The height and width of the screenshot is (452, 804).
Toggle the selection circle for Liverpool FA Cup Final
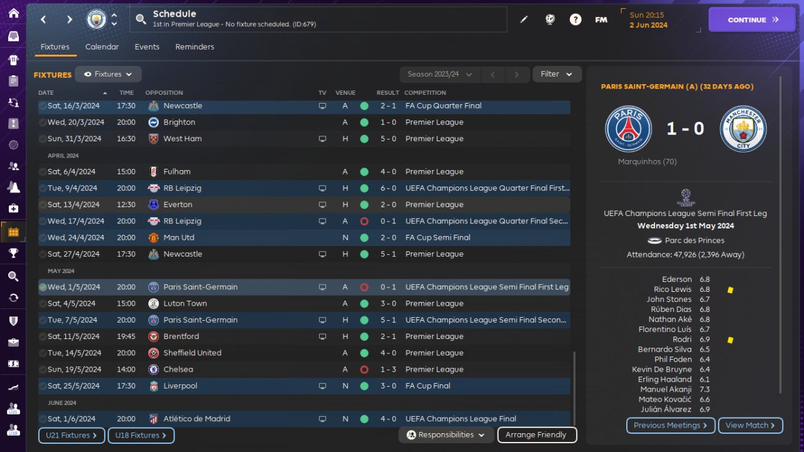coord(43,386)
